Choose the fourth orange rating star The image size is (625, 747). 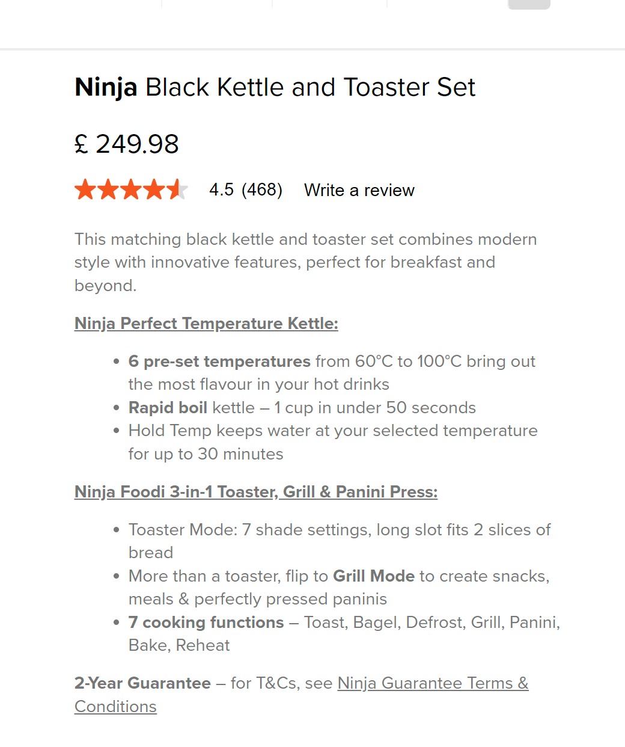click(x=154, y=190)
